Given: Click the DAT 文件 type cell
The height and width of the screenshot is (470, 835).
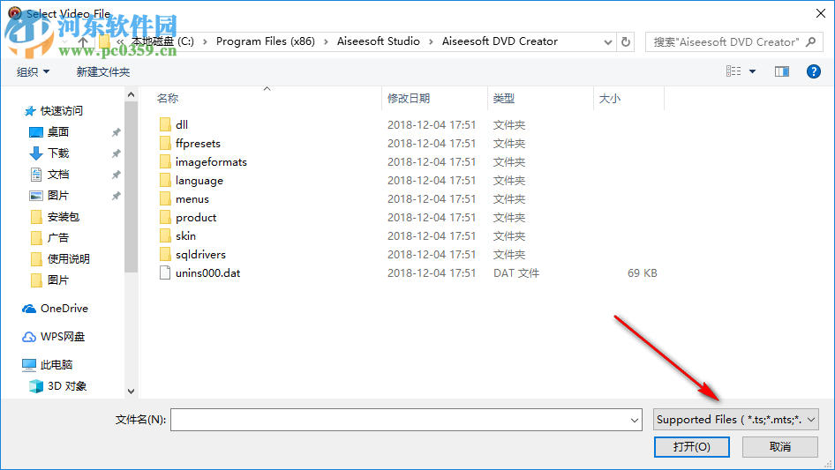Looking at the screenshot, I should point(516,273).
